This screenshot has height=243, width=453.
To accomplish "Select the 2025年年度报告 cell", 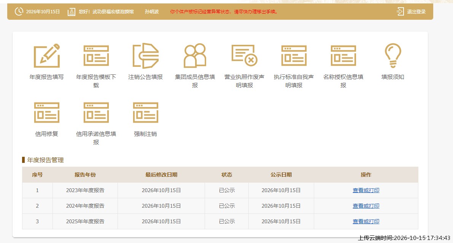I will 85,221.
